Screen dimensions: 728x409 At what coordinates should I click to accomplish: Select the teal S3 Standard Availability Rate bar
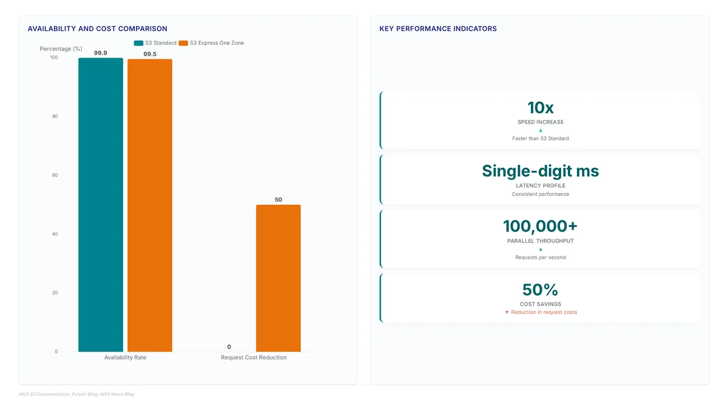point(101,205)
